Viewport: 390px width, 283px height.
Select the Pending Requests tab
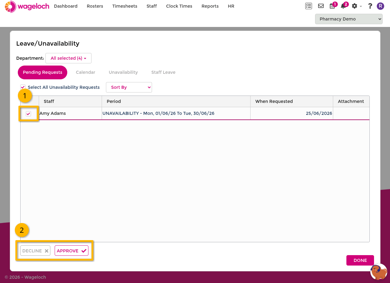click(42, 72)
